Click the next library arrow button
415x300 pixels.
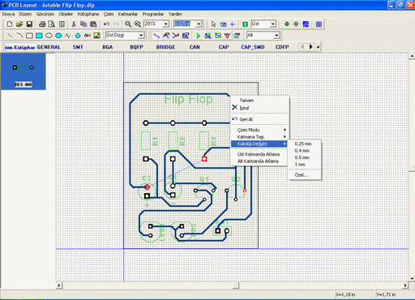[311, 47]
